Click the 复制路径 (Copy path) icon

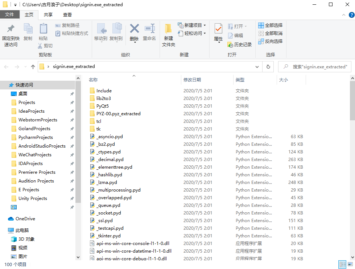tap(67, 25)
